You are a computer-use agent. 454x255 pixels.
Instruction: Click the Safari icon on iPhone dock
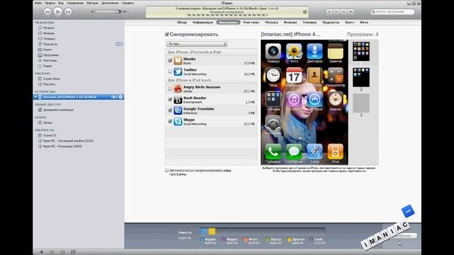(x=314, y=151)
